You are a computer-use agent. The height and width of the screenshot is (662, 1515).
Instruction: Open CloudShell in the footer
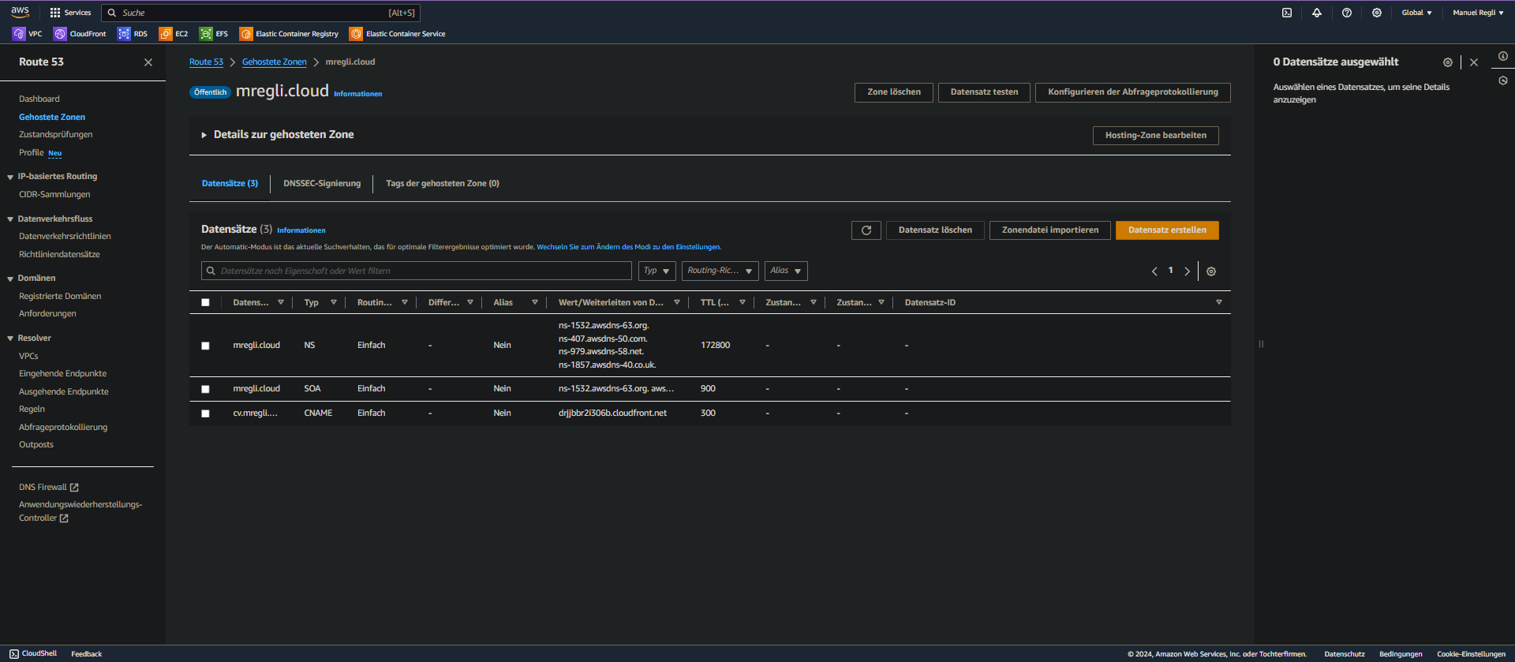[x=33, y=654]
